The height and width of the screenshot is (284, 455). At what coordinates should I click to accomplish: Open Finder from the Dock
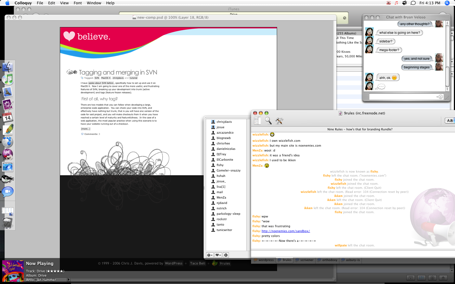point(8,67)
